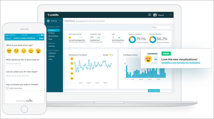Go to Campaigns Overview in sidebar
214x119 pixels.
51,46
